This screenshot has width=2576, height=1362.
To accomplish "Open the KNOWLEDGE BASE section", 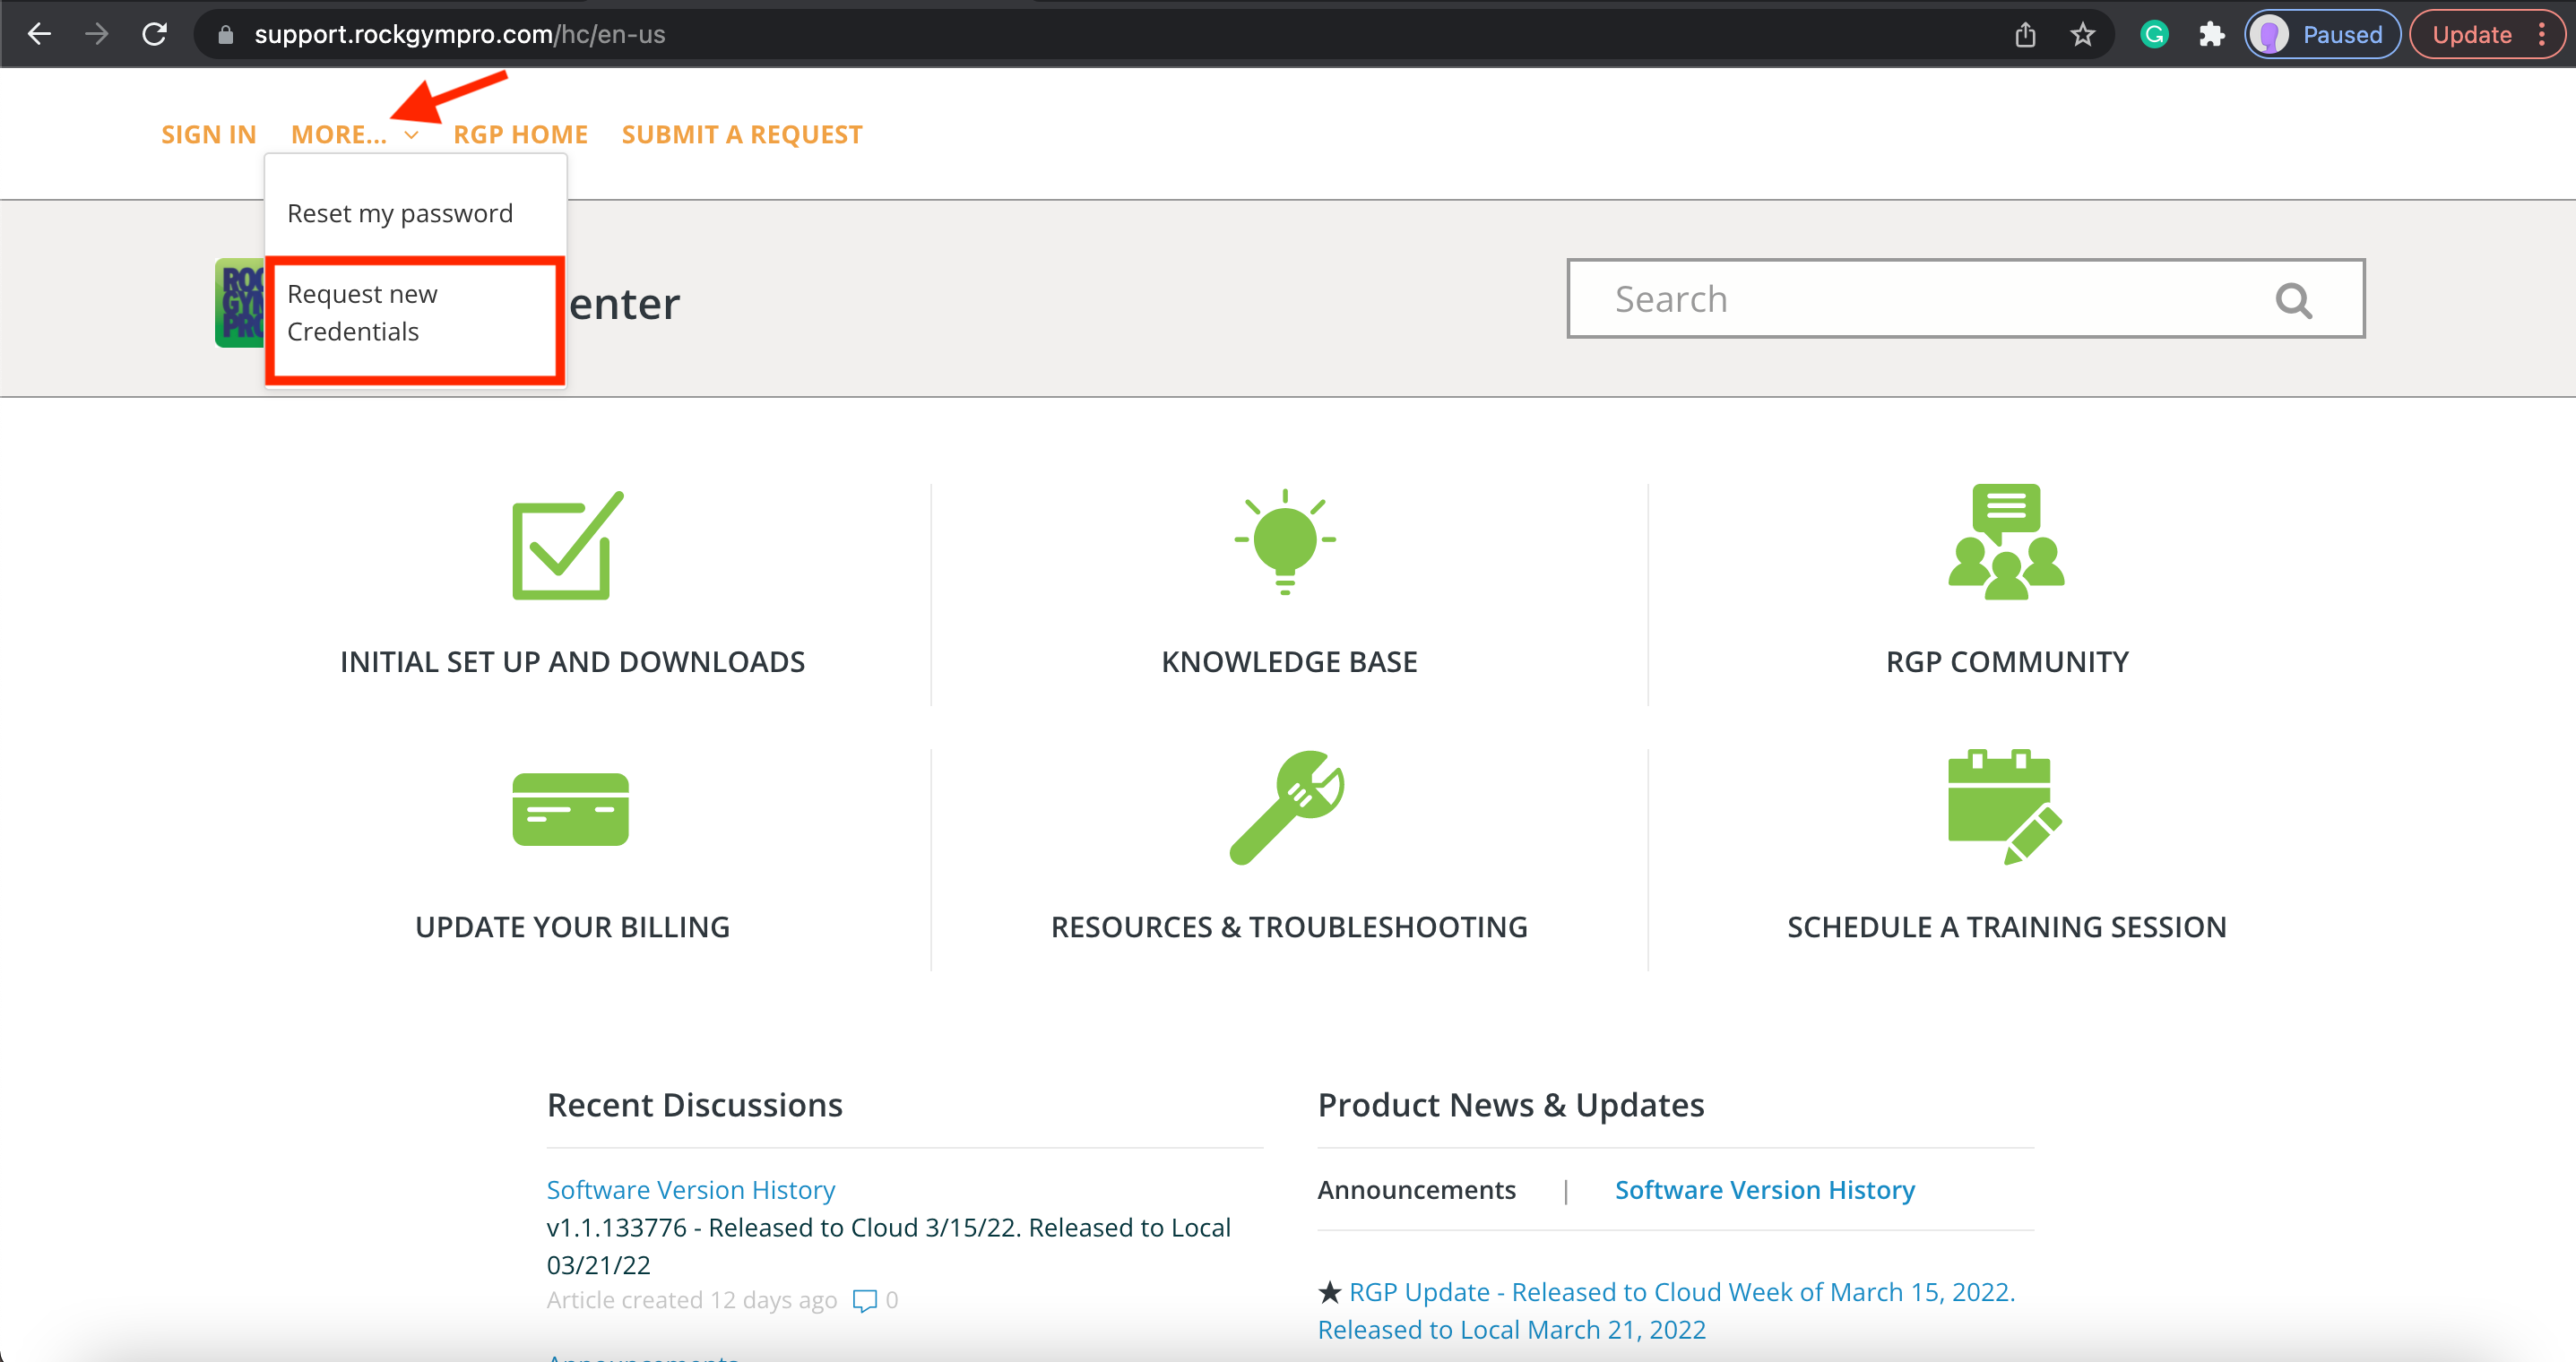I will [x=1289, y=662].
